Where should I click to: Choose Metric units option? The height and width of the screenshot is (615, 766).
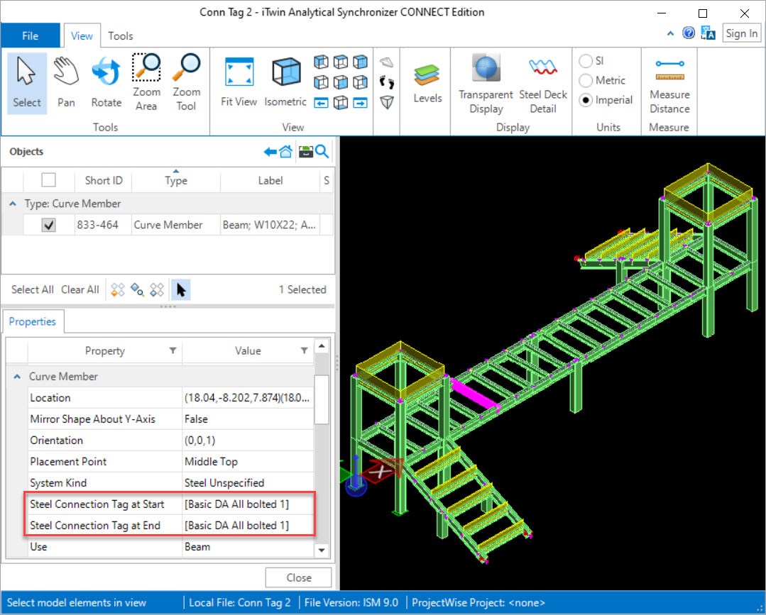tap(586, 81)
